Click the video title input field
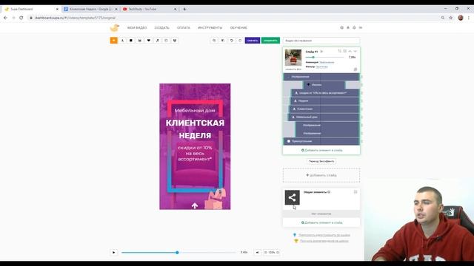 click(x=321, y=41)
